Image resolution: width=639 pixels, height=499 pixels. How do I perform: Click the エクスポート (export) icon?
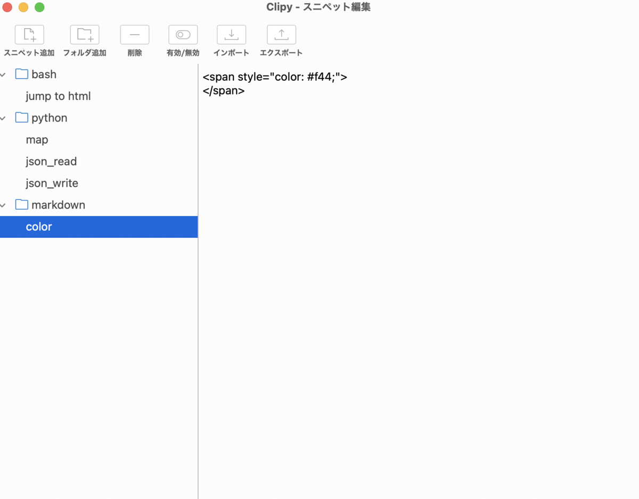pyautogui.click(x=281, y=34)
